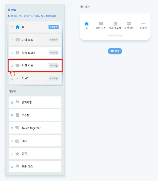Image resolution: width=158 pixels, height=181 pixels.
Task: Click the Touch together chat icon
Action: click(x=17, y=128)
